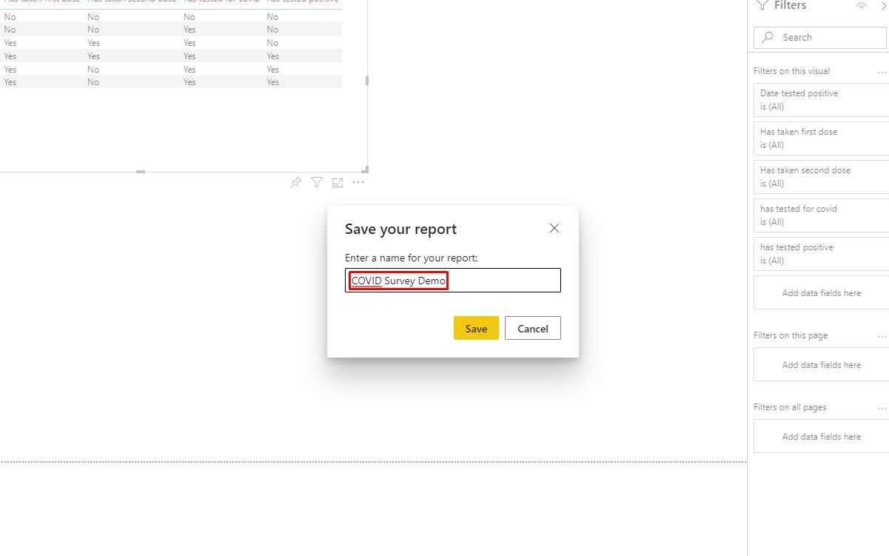The width and height of the screenshot is (889, 556).
Task: Toggle filter pane visibility with the eye icon
Action: 862,6
